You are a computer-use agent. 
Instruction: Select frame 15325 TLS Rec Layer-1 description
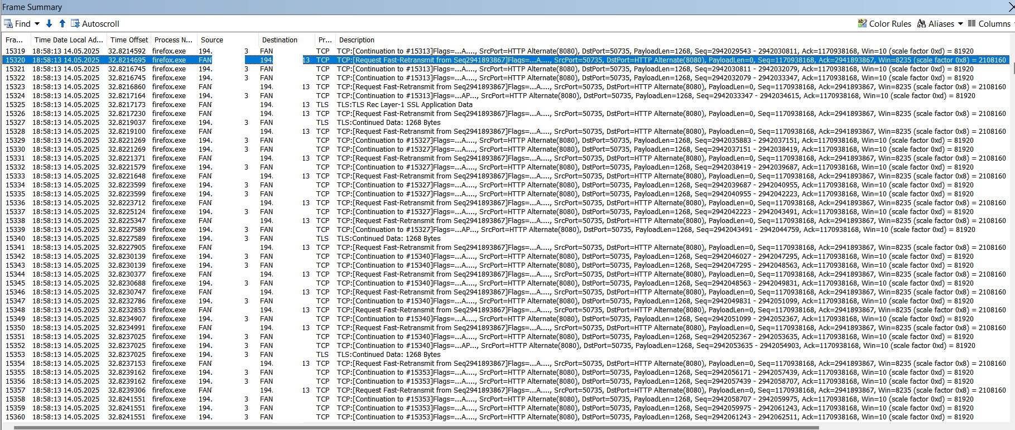405,105
